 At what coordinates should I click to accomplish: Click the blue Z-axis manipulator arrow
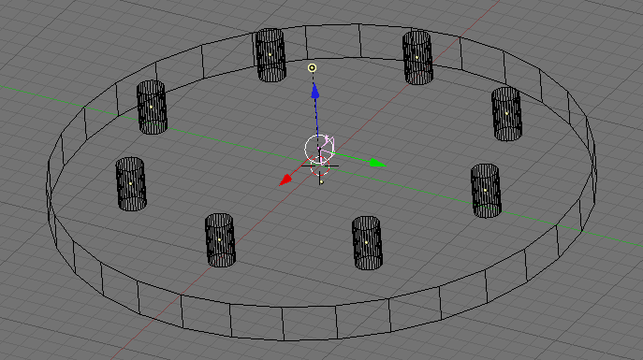tap(314, 92)
